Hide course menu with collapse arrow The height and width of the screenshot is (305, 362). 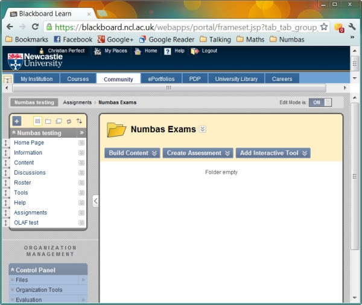click(95, 201)
